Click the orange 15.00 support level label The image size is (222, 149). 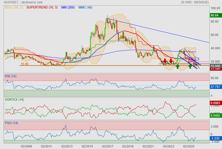tap(25, 64)
